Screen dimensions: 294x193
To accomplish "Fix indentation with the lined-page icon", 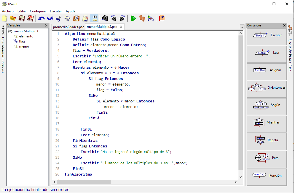I will click(85, 18).
